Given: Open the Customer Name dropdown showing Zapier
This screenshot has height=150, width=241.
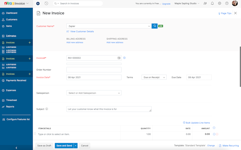Looking at the screenshot, I should (109, 26).
